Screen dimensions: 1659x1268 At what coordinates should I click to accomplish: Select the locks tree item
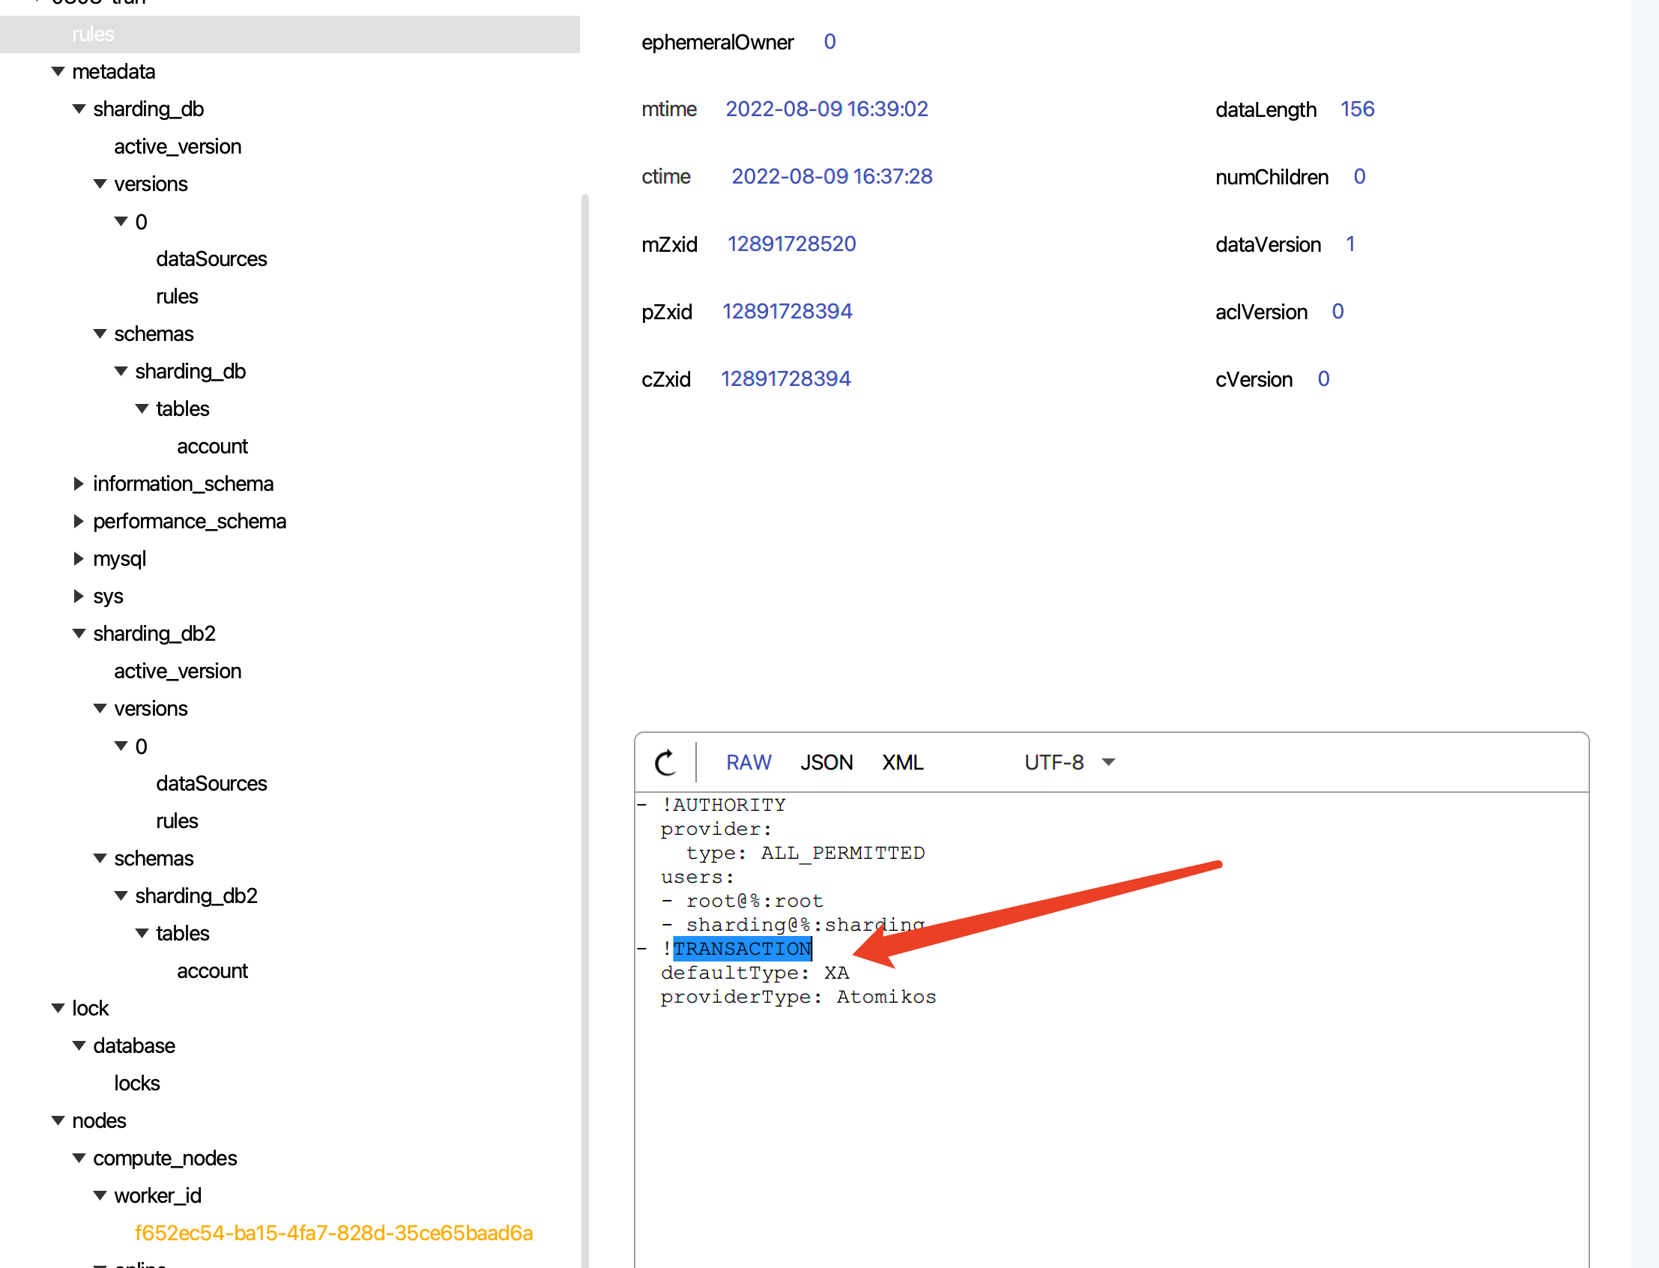(136, 1083)
